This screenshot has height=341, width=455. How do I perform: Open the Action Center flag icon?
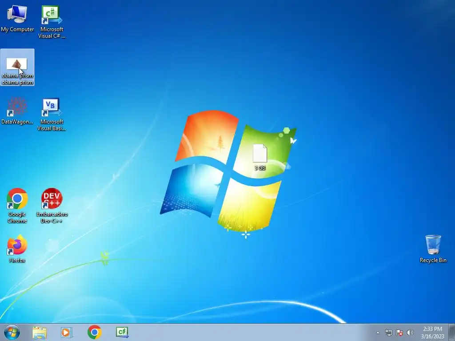[x=399, y=333]
